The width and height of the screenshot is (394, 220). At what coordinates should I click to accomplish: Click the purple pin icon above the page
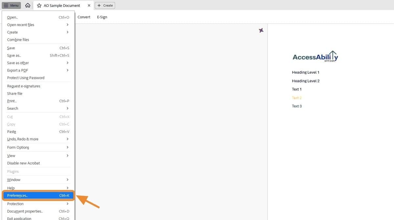click(261, 30)
